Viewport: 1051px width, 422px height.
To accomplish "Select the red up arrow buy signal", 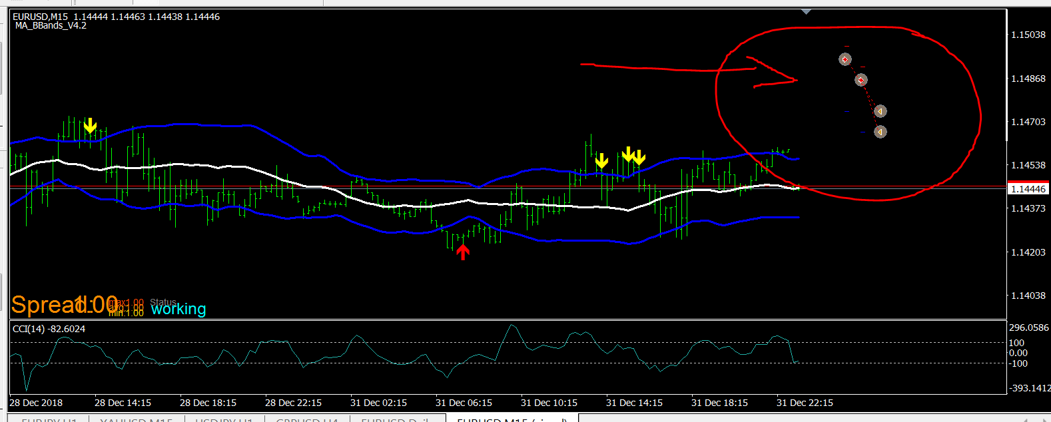I will pos(463,252).
